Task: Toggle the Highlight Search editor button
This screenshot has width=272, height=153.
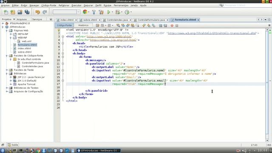Action: [x=133, y=25]
